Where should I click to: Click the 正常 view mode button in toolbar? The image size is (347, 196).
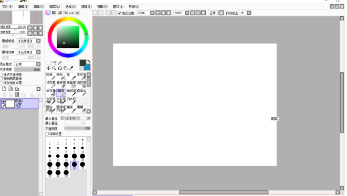213,13
